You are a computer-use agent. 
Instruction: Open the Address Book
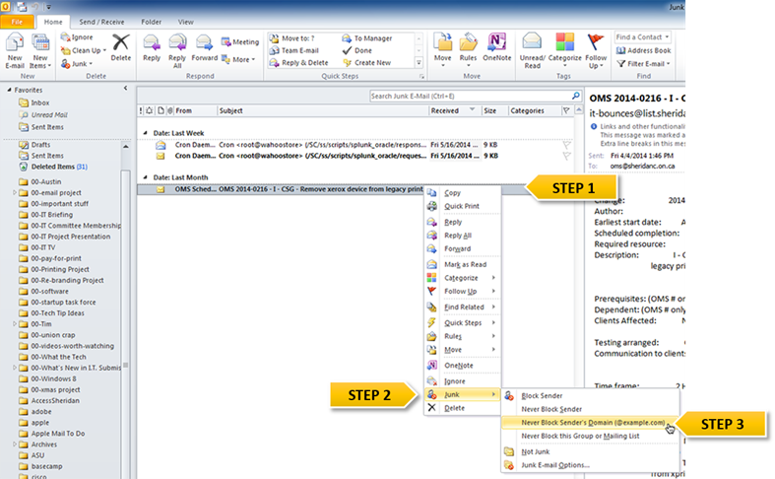click(643, 50)
